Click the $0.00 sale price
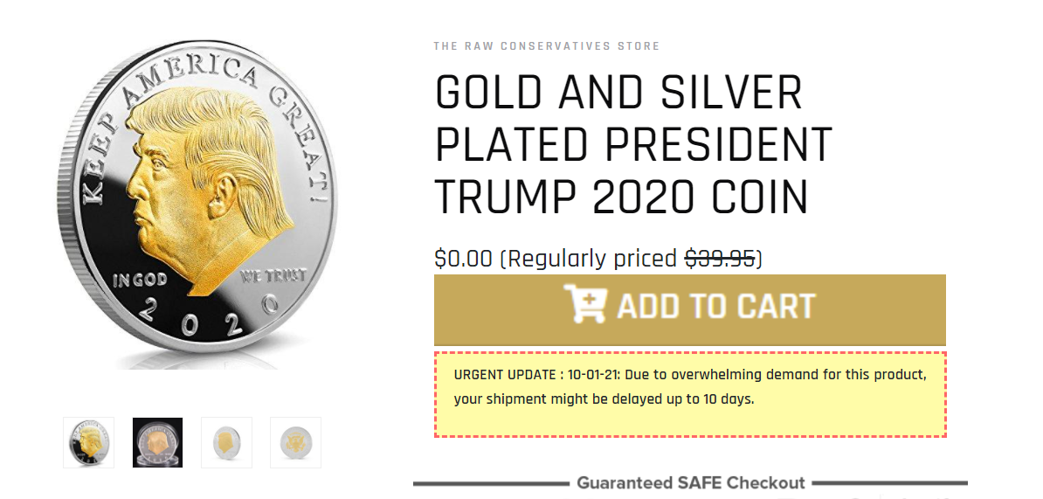Viewport: 1043px width, 499px height. (x=464, y=258)
